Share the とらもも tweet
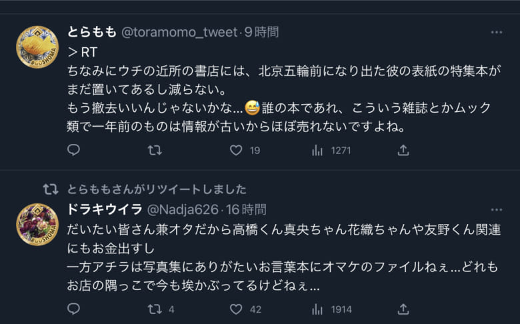520x324 pixels. pyautogui.click(x=403, y=151)
